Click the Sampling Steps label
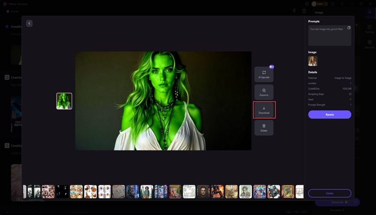The width and height of the screenshot is (376, 215). (316, 94)
